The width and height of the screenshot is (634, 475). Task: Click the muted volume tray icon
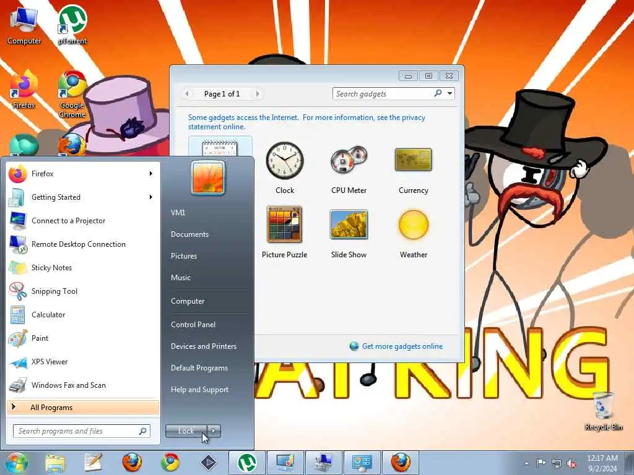click(x=571, y=464)
